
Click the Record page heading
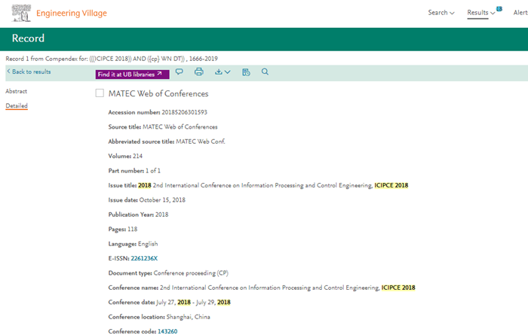tap(28, 38)
